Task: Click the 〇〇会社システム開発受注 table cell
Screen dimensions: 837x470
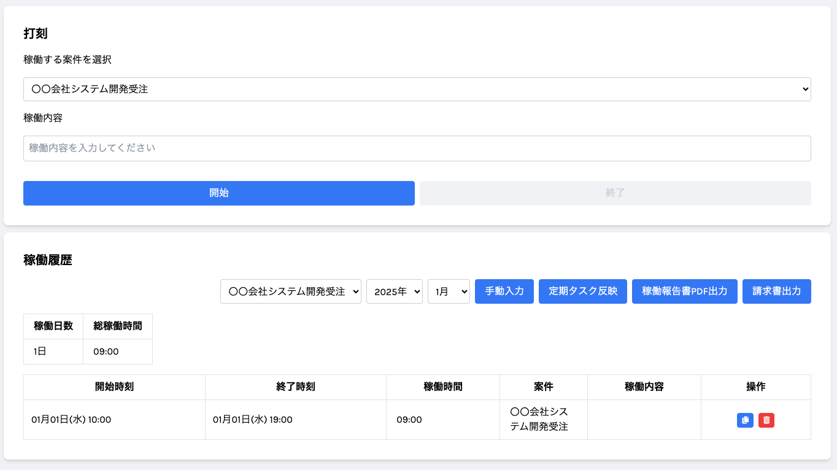Action: [544, 420]
